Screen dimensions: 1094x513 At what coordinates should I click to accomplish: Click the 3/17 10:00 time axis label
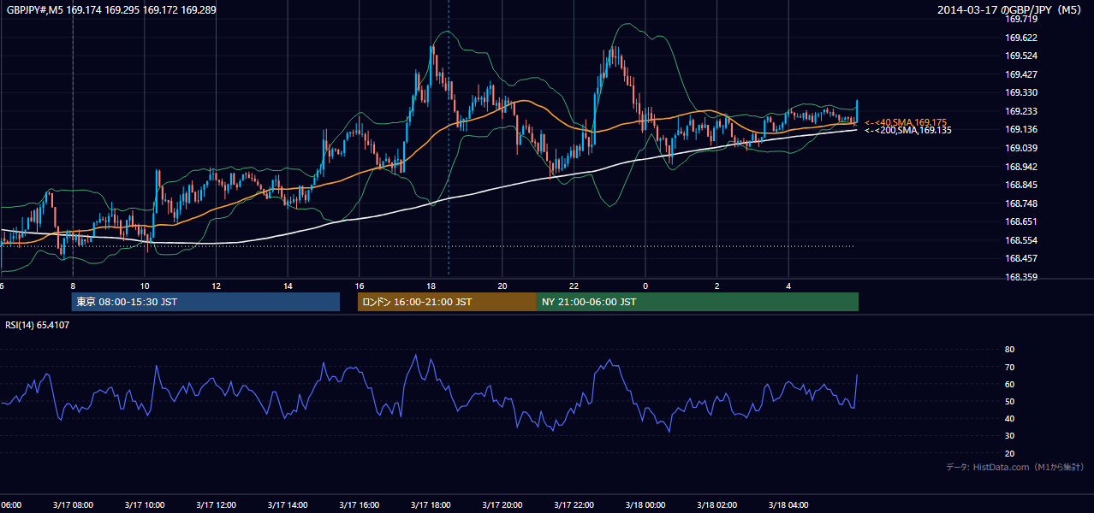click(145, 505)
